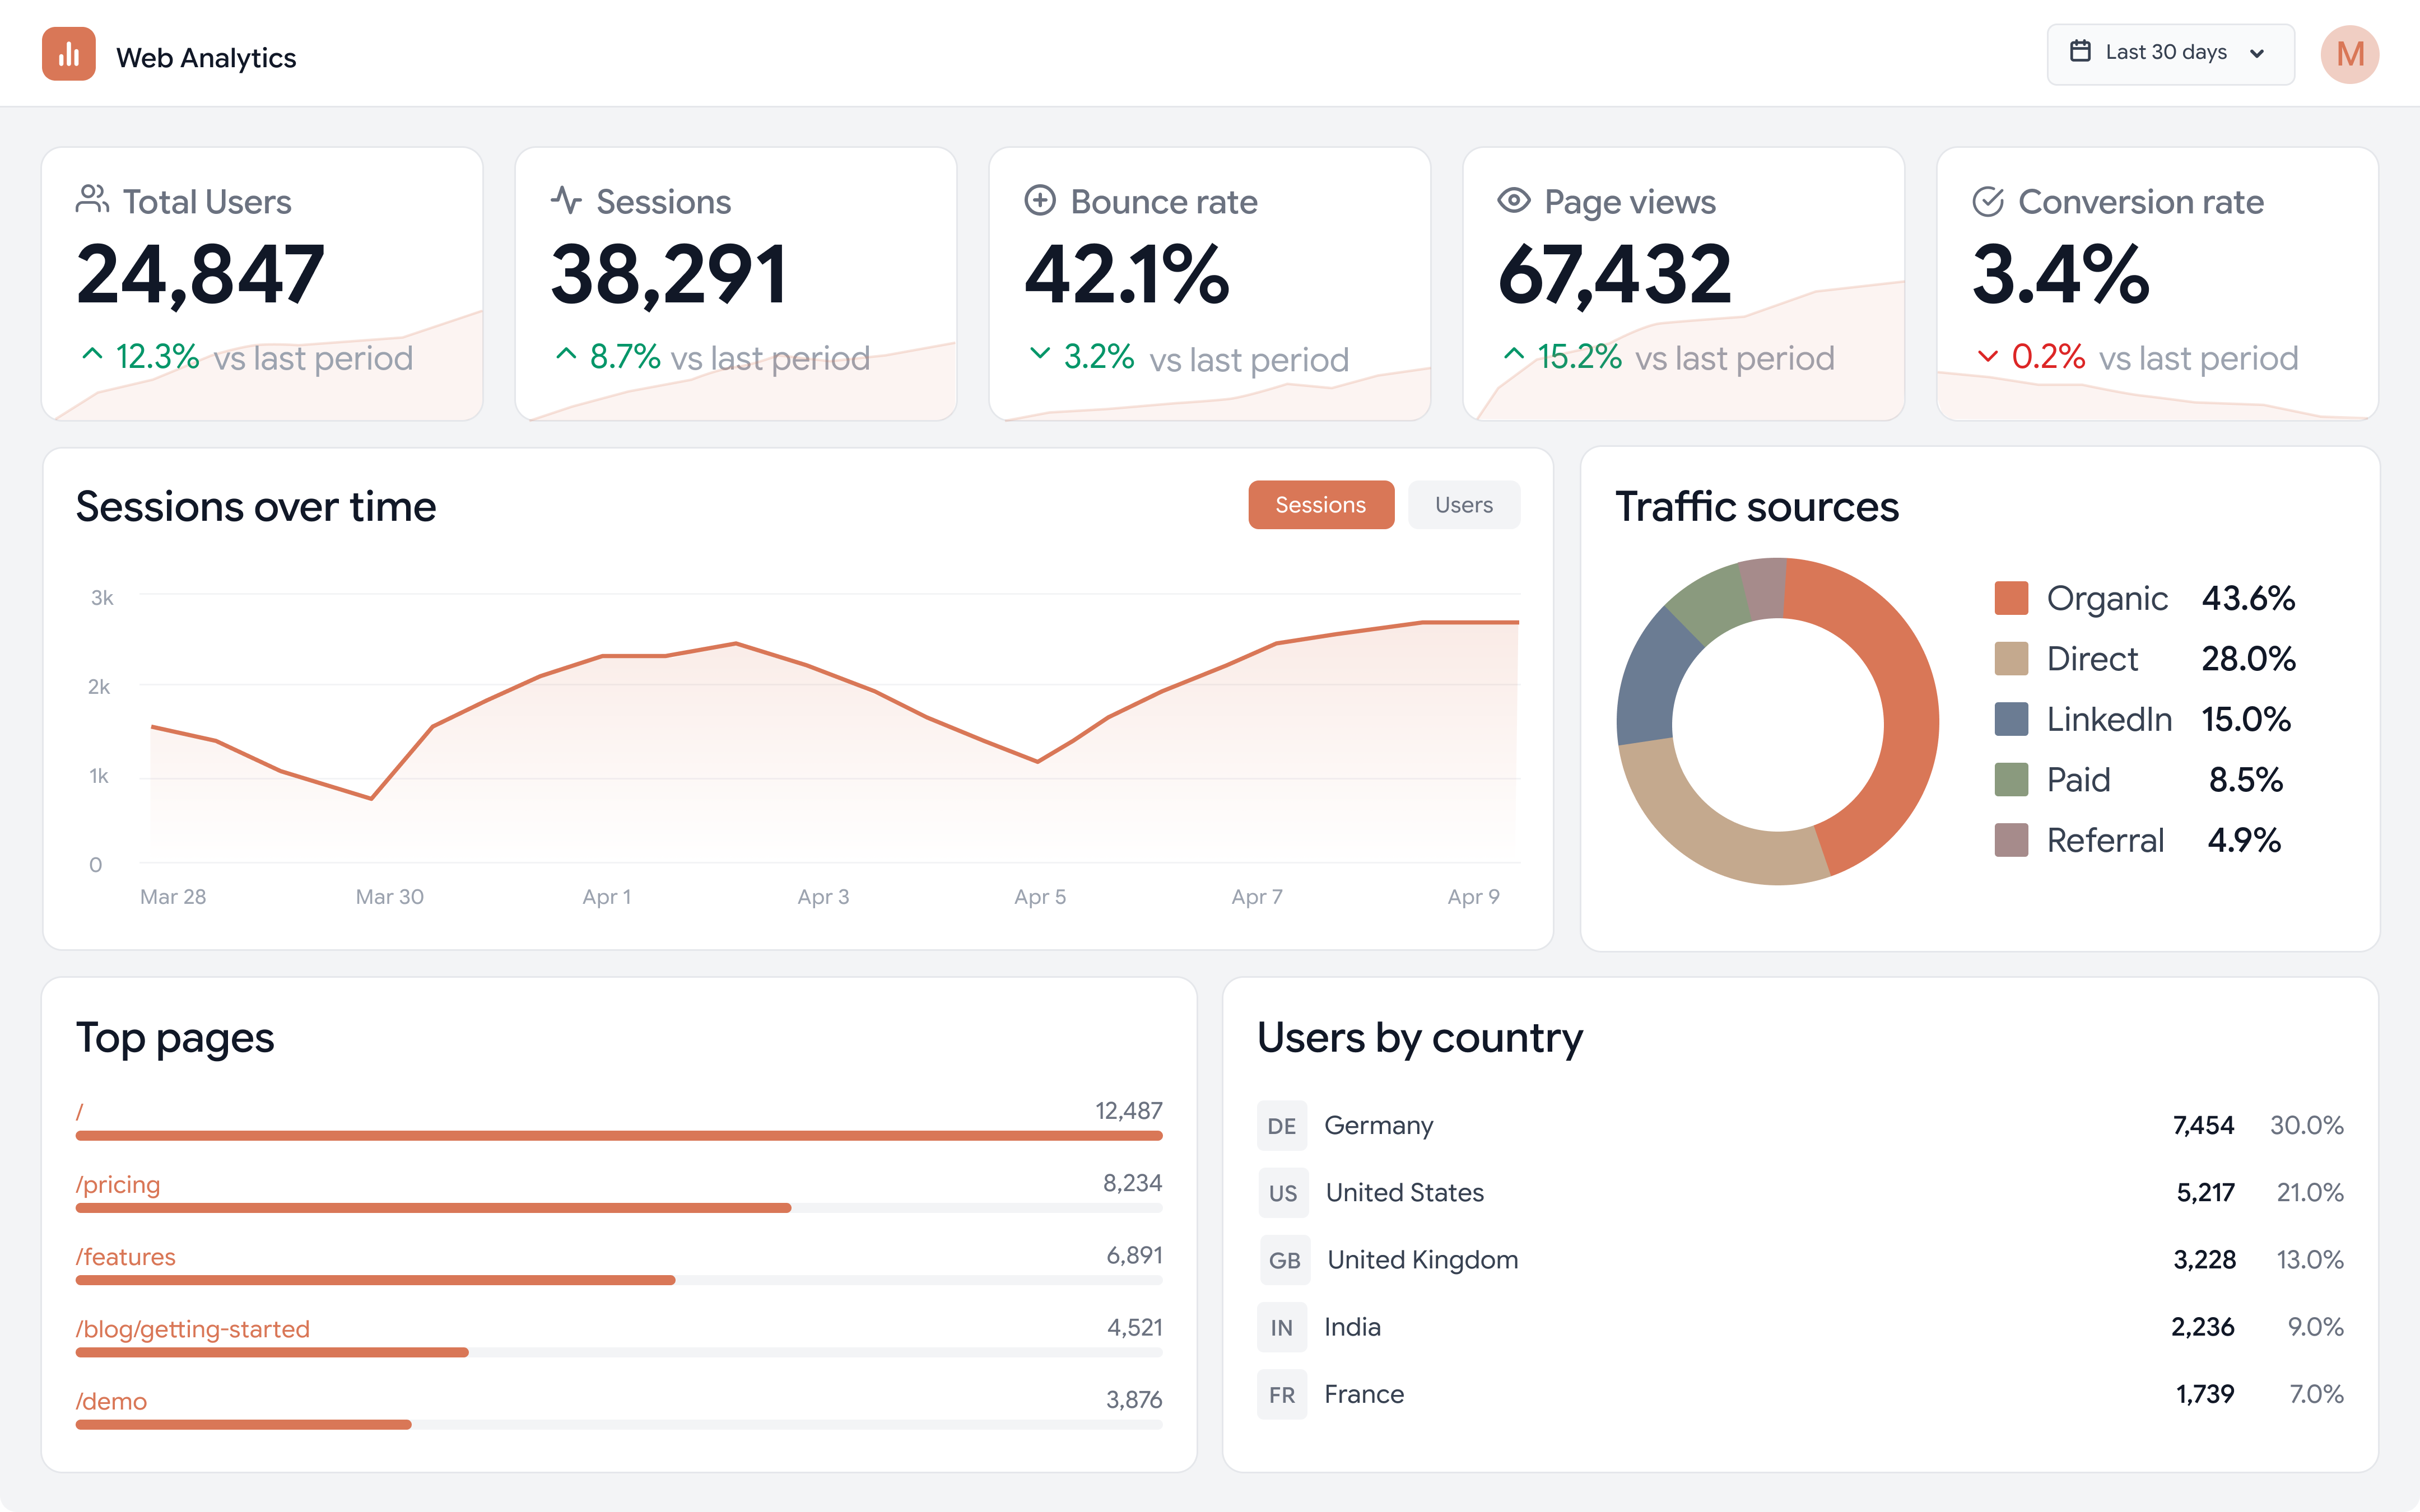Viewport: 2420px width, 1512px height.
Task: Click the Web Analytics title text
Action: click(206, 58)
